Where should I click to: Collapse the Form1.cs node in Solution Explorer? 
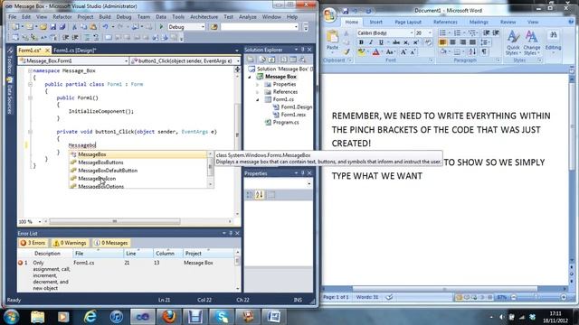click(258, 99)
